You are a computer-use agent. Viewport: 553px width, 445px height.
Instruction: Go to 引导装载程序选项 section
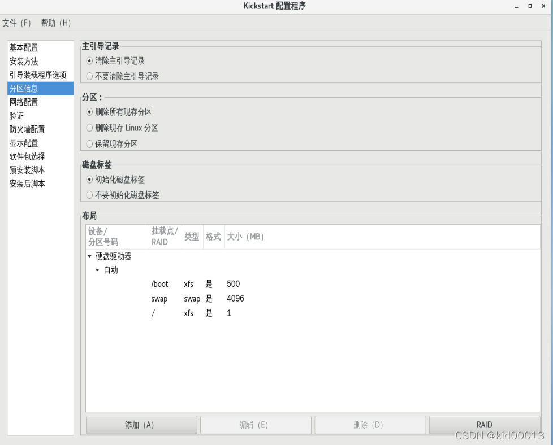[x=40, y=75]
